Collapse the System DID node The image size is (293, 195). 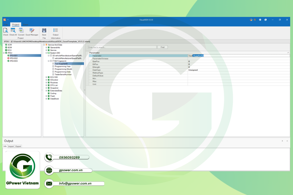(x=47, y=53)
